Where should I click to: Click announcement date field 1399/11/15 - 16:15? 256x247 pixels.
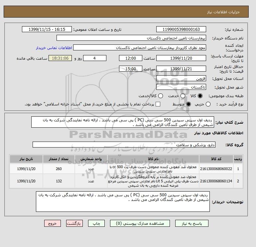(x=47, y=30)
